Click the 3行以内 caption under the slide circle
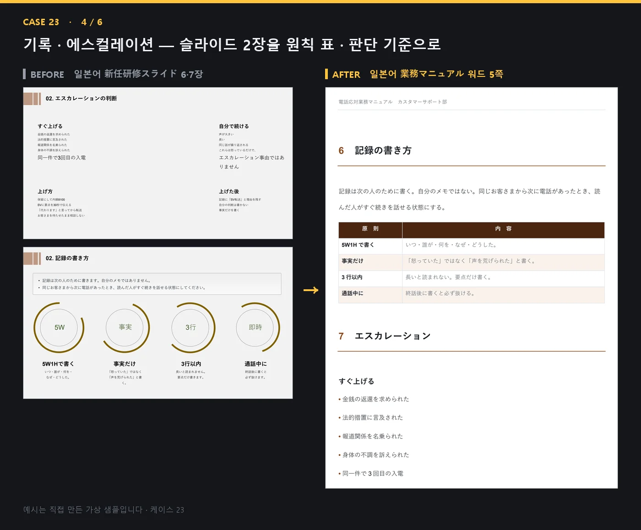641x530 pixels. click(191, 364)
